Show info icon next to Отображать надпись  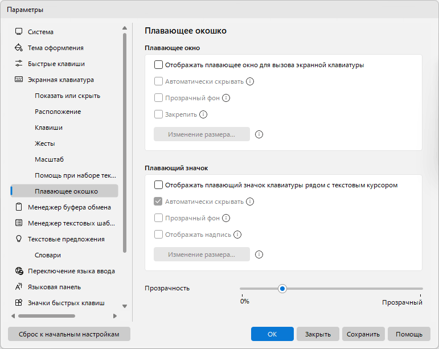tap(237, 235)
